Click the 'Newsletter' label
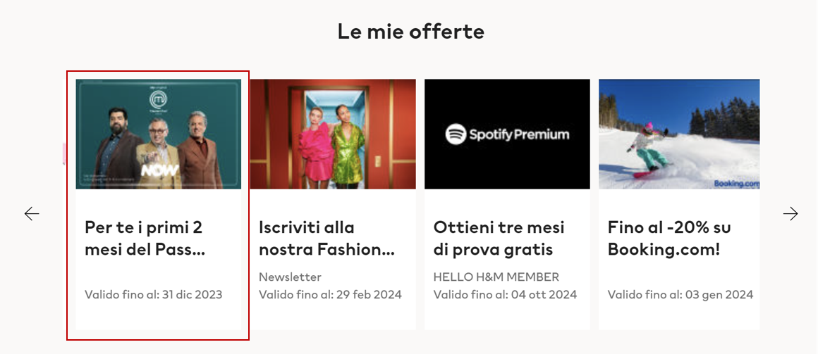This screenshot has width=818, height=354. [290, 277]
